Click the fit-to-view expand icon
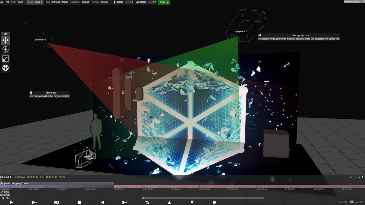 [x=5, y=59]
